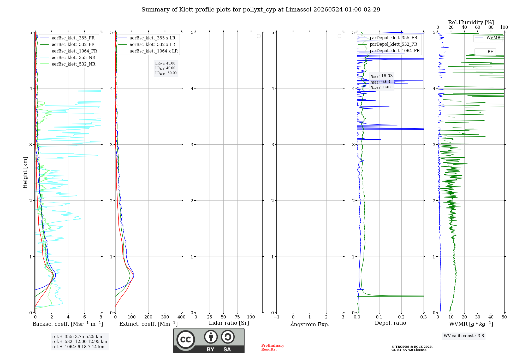Click the RH legend entry

pyautogui.click(x=485, y=52)
